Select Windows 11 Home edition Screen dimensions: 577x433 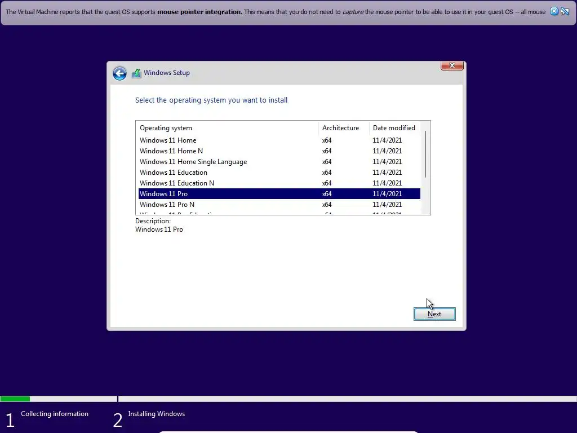tap(279, 140)
